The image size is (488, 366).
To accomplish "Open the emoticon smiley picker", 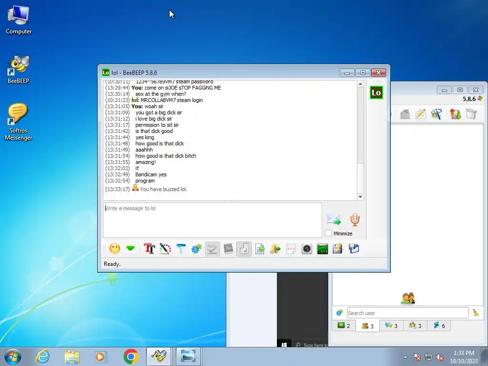I will (115, 249).
